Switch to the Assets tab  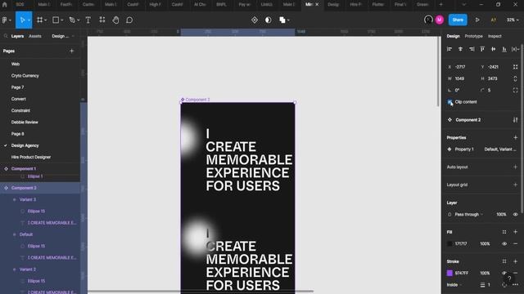coord(35,36)
